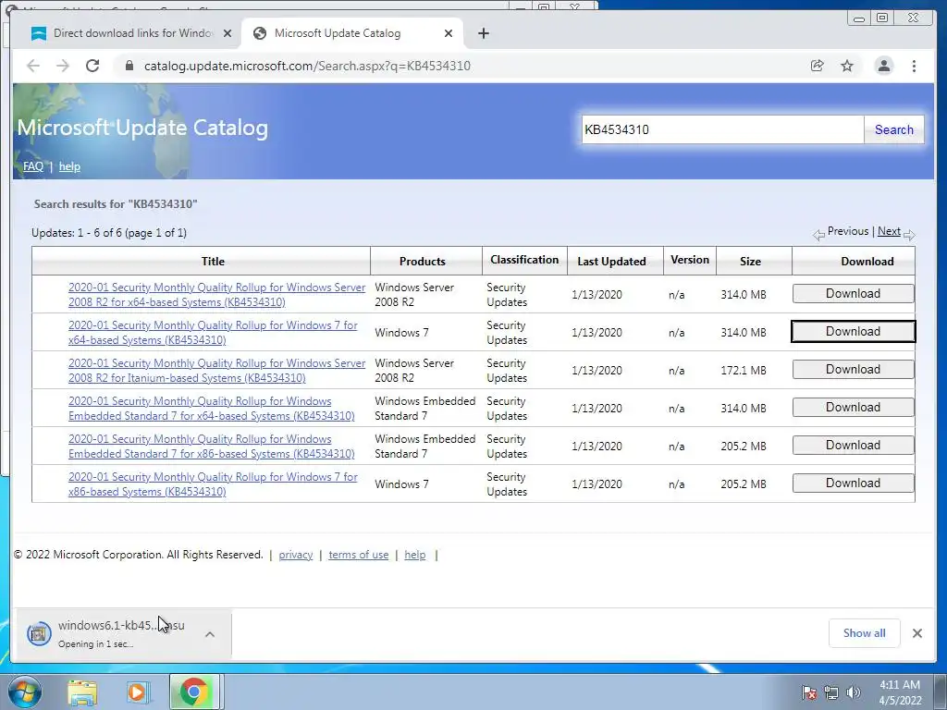
Task: Open the Chrome profile avatar
Action: click(883, 66)
